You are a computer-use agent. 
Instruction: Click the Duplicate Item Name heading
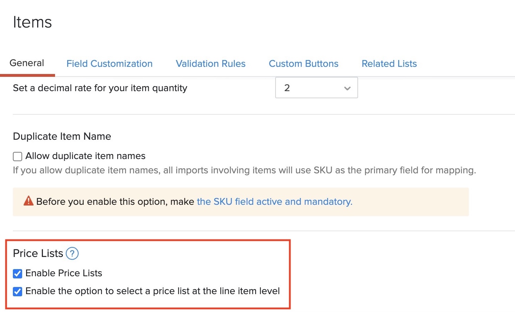(62, 136)
